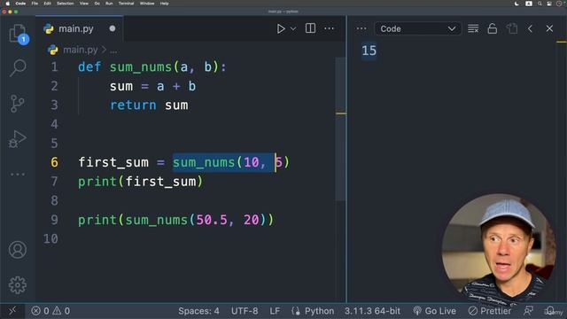Screen dimensions: 567x319
Task: Select the main.py editor tab
Action: (79, 28)
